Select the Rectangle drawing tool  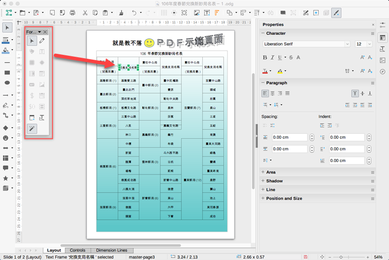pos(7,73)
